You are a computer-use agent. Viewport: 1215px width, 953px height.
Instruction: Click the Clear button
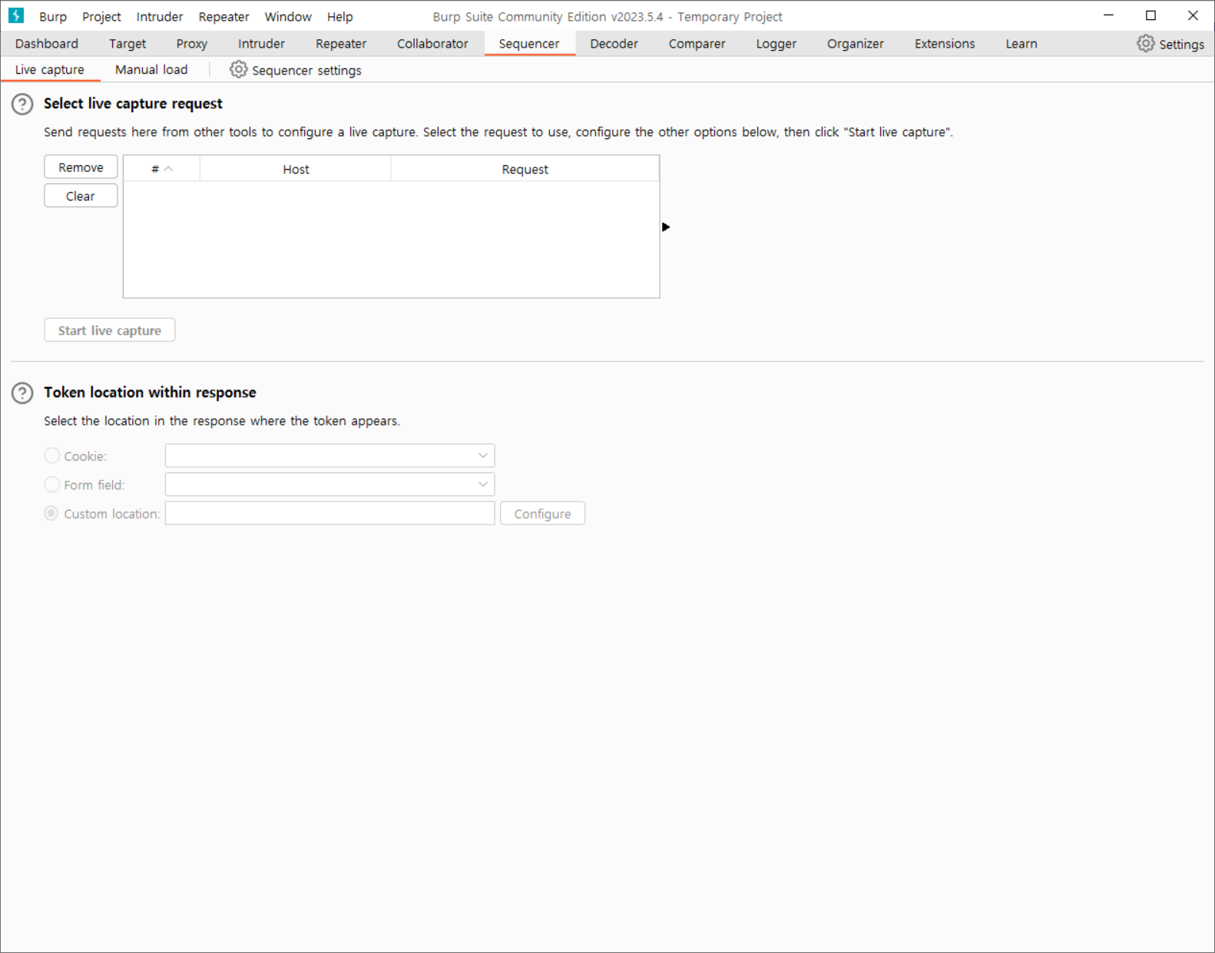(81, 196)
